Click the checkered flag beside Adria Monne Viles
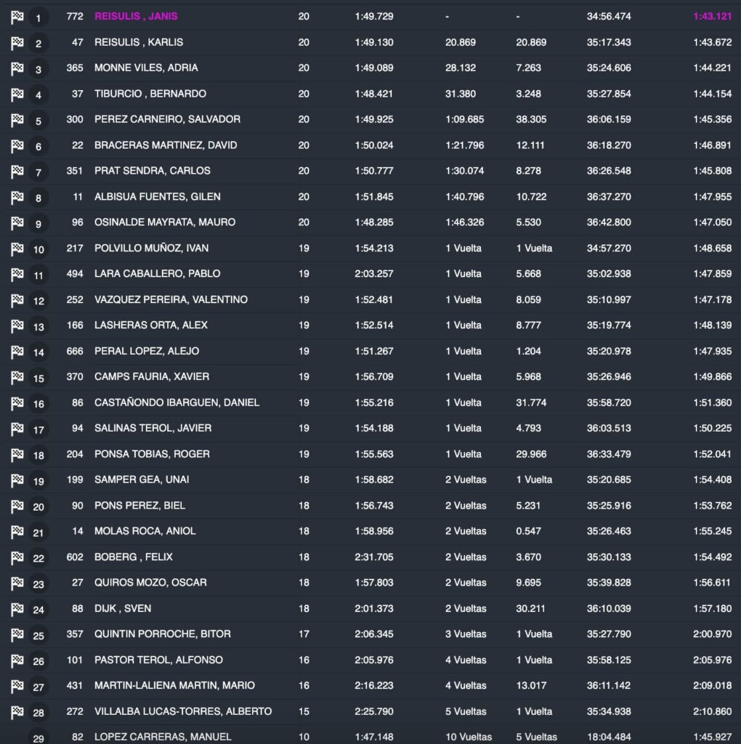Viewport: 741px width, 744px height. (17, 69)
